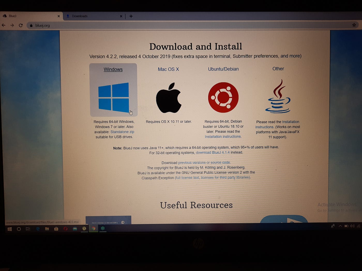Toggle the bookmark star in the address bar
This screenshot has width=362, height=271.
(354, 25)
